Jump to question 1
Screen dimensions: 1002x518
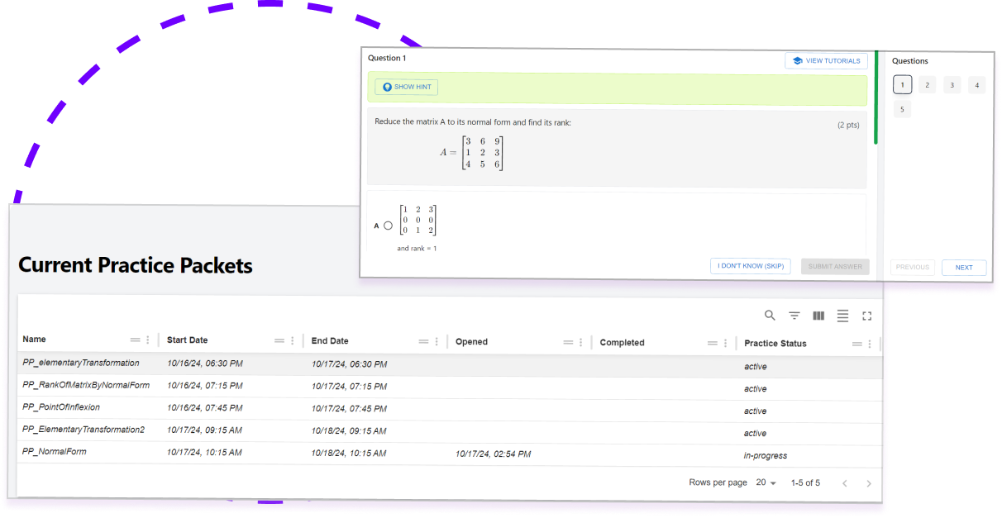click(x=902, y=84)
